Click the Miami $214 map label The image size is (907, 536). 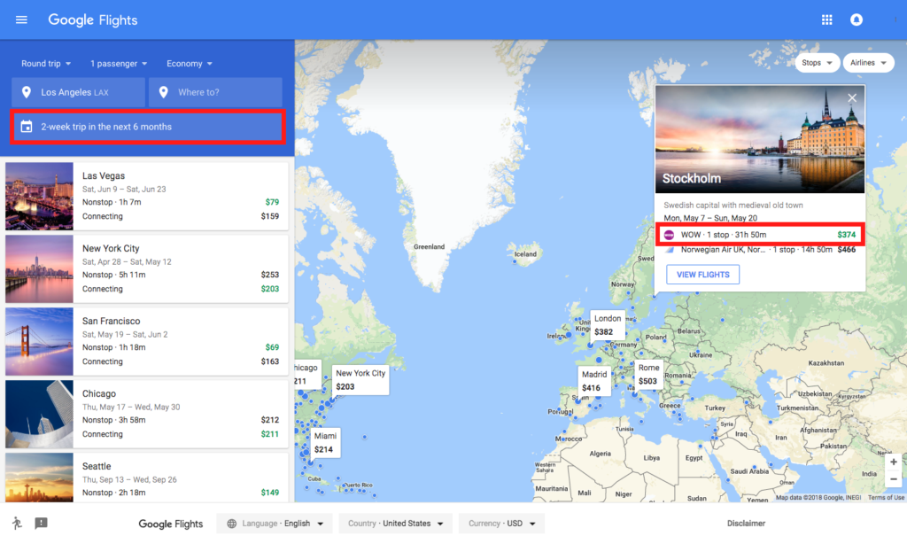(x=325, y=442)
